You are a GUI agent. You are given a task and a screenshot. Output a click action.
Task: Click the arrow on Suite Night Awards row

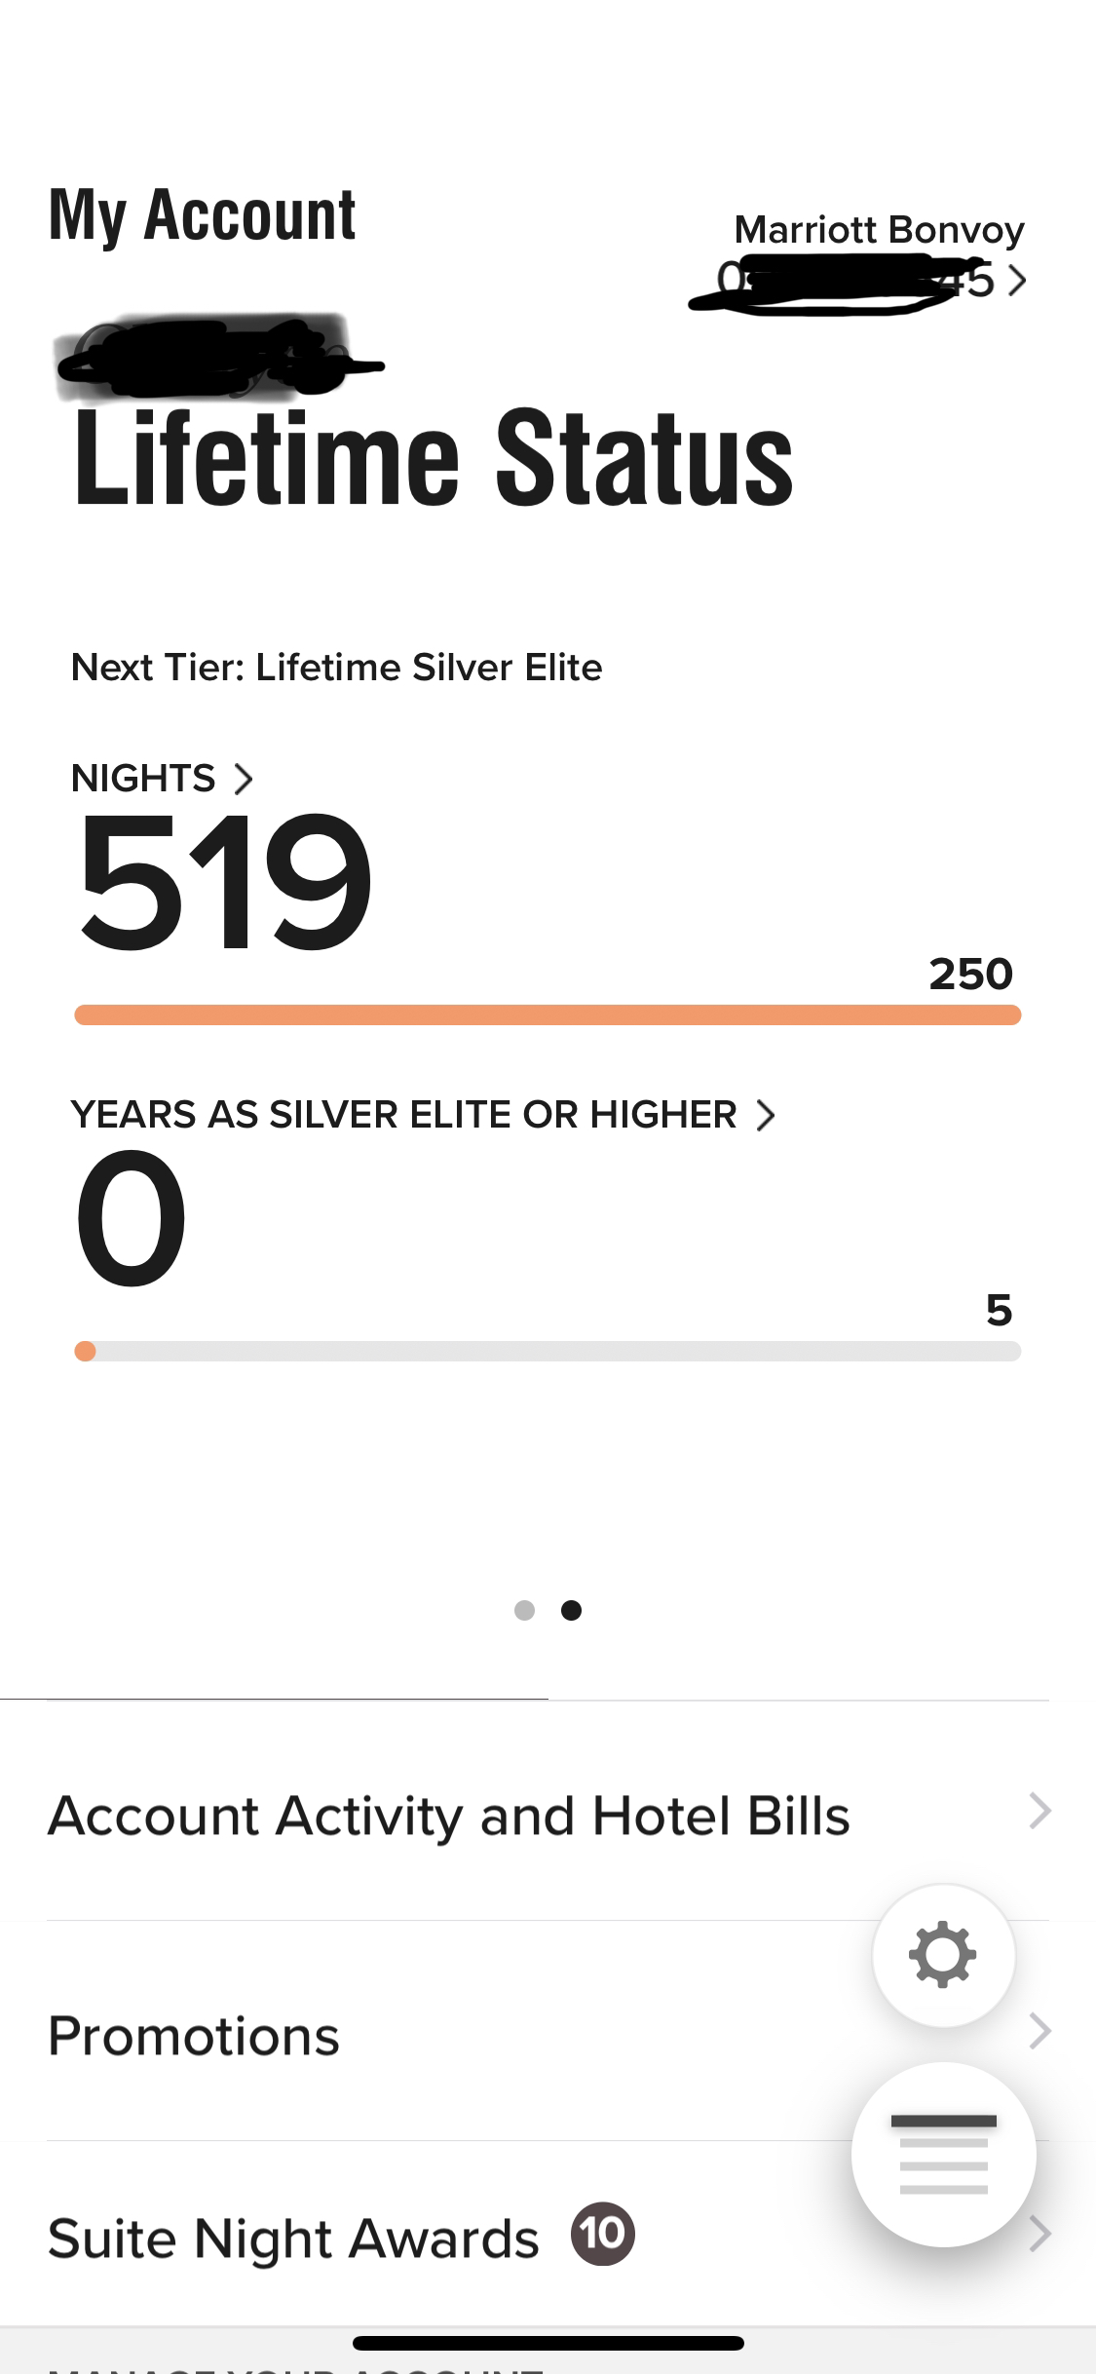[x=1039, y=2233]
